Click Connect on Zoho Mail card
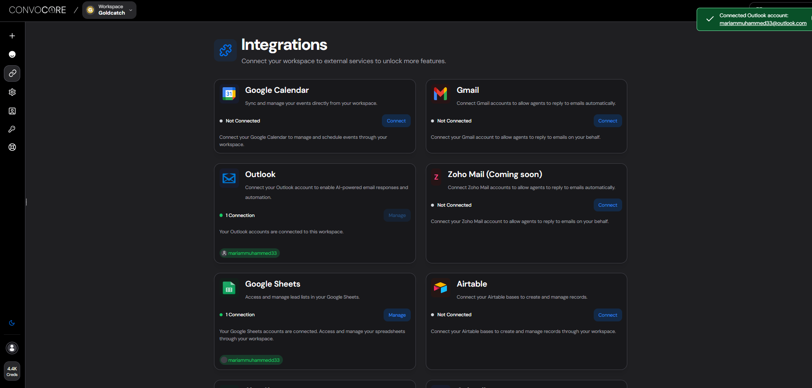This screenshot has width=812, height=388. (x=607, y=205)
